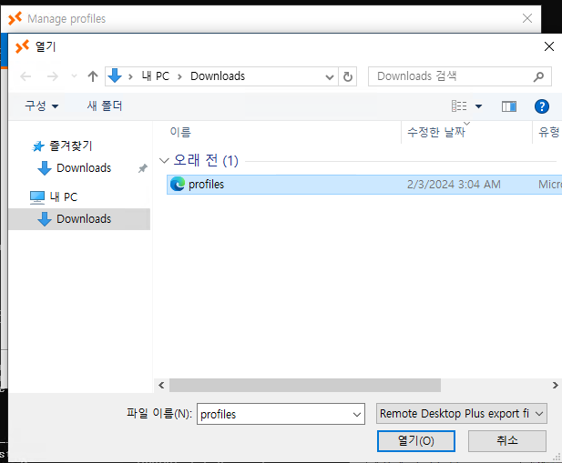
Task: Click horizontal scrollbar right arrow
Action: [556, 386]
